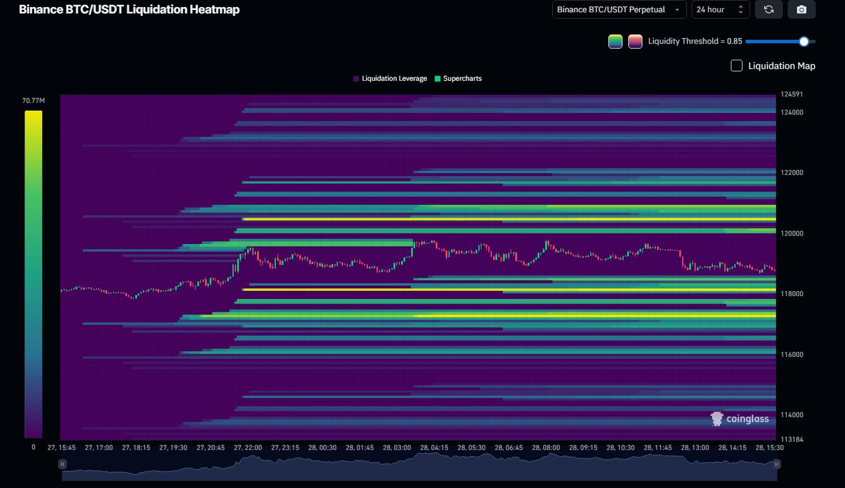Image resolution: width=845 pixels, height=488 pixels.
Task: Capture chart with the camera icon
Action: [801, 9]
